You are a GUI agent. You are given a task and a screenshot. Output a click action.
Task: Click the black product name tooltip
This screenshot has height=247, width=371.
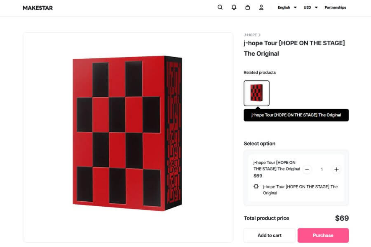coord(296,115)
